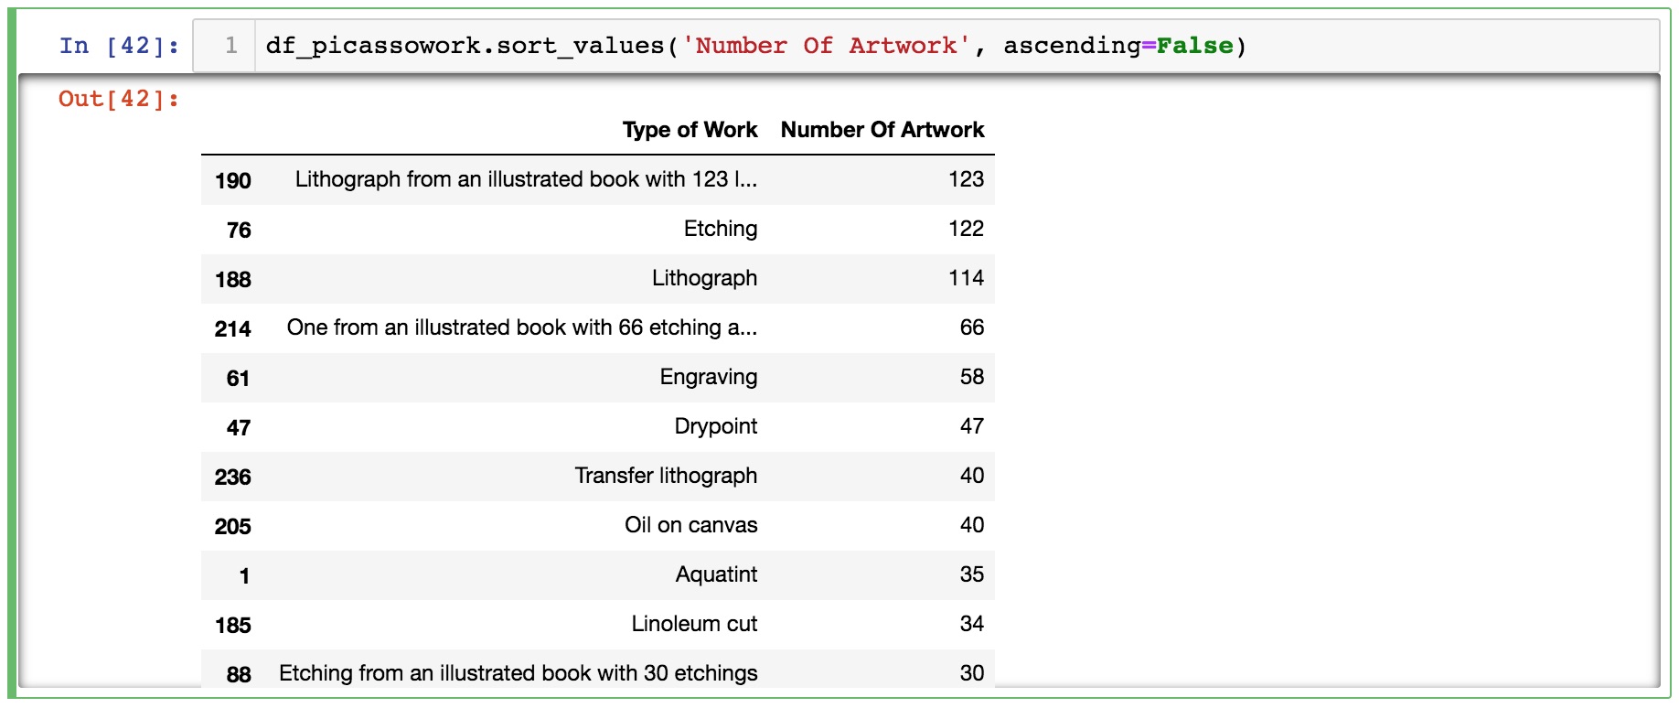Click the Number Of Artwork column header
This screenshot has width=1679, height=708.
point(882,130)
